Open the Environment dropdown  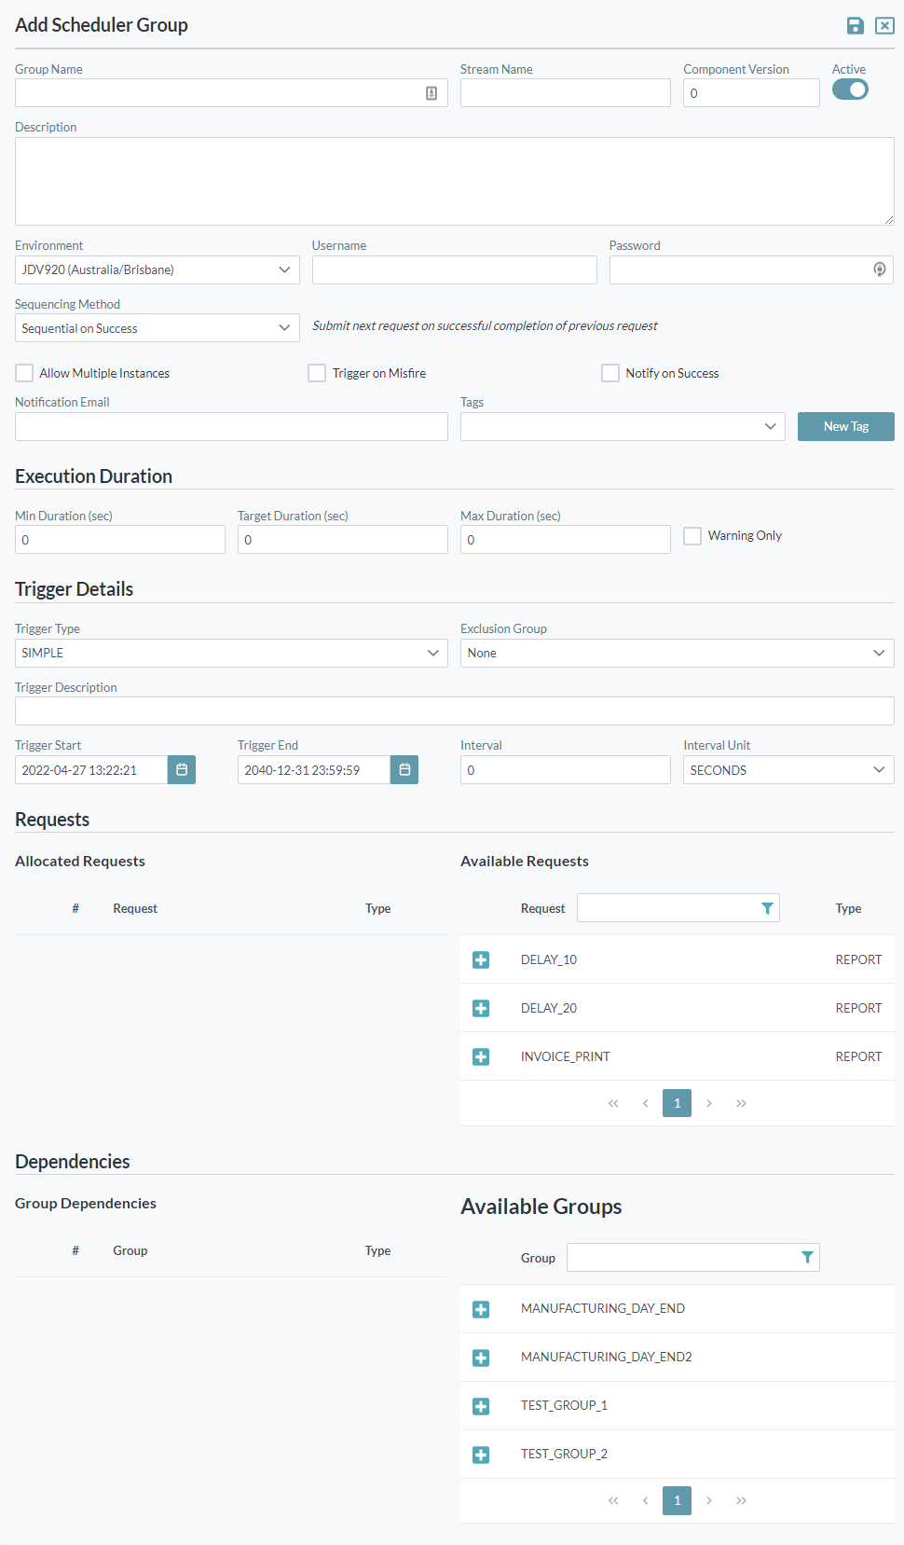pos(157,270)
